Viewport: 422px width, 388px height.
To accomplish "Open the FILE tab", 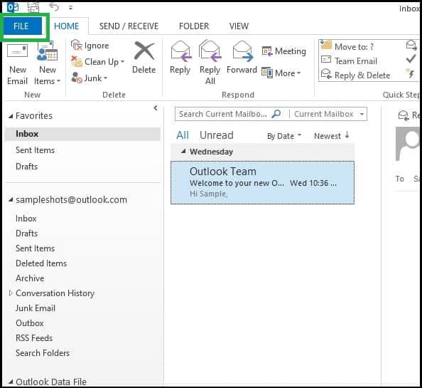I will coord(22,26).
